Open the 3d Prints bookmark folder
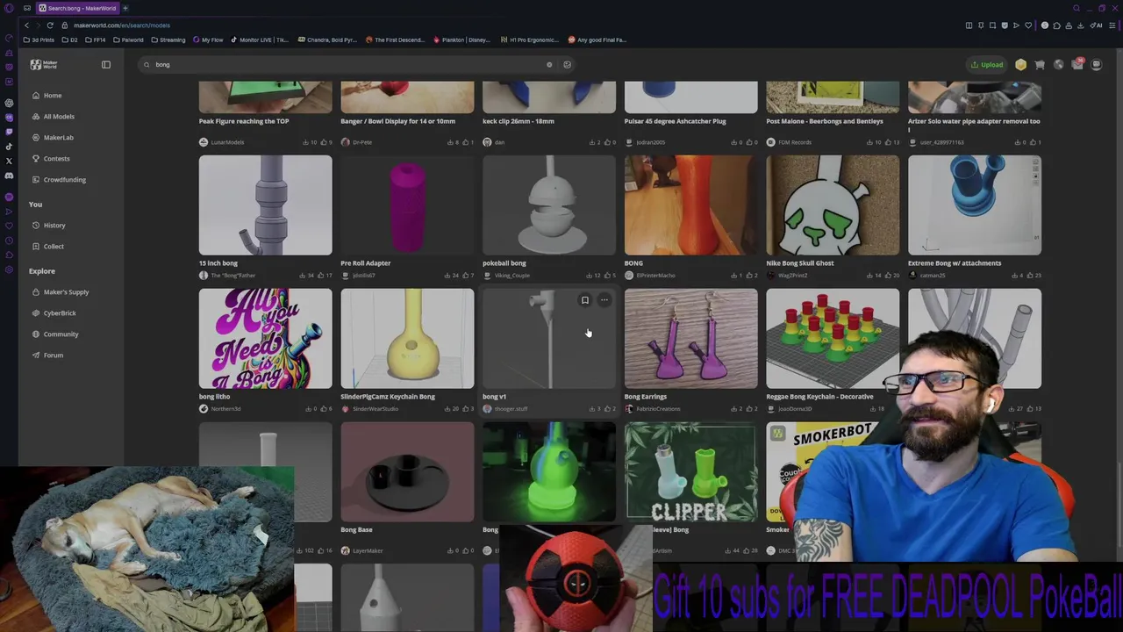The height and width of the screenshot is (632, 1123). (39, 39)
